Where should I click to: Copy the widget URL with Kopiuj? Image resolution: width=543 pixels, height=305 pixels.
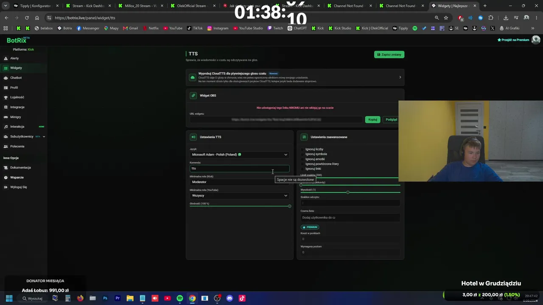click(x=372, y=120)
